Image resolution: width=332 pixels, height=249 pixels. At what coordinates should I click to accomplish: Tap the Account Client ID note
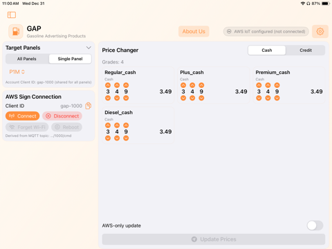48,82
